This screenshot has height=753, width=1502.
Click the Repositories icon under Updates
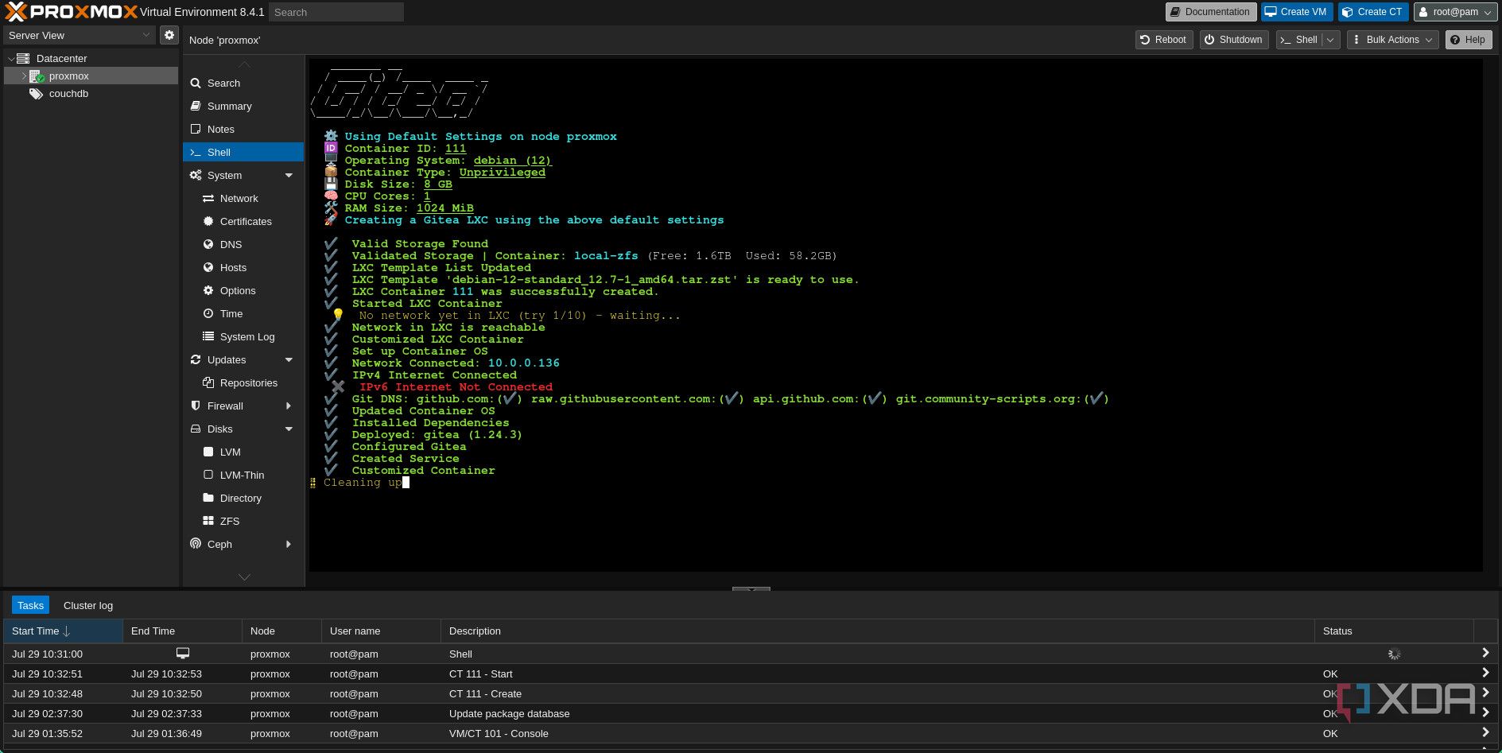click(x=208, y=383)
